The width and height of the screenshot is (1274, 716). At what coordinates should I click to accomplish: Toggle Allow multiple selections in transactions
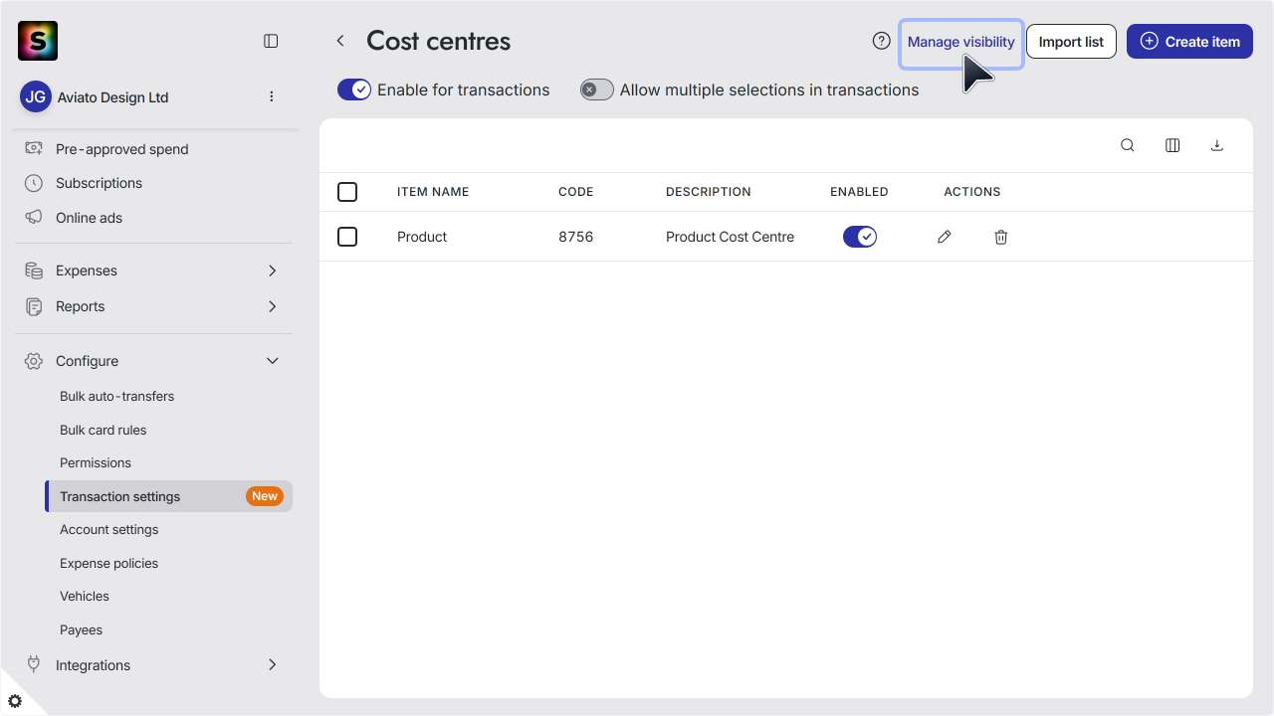597,89
